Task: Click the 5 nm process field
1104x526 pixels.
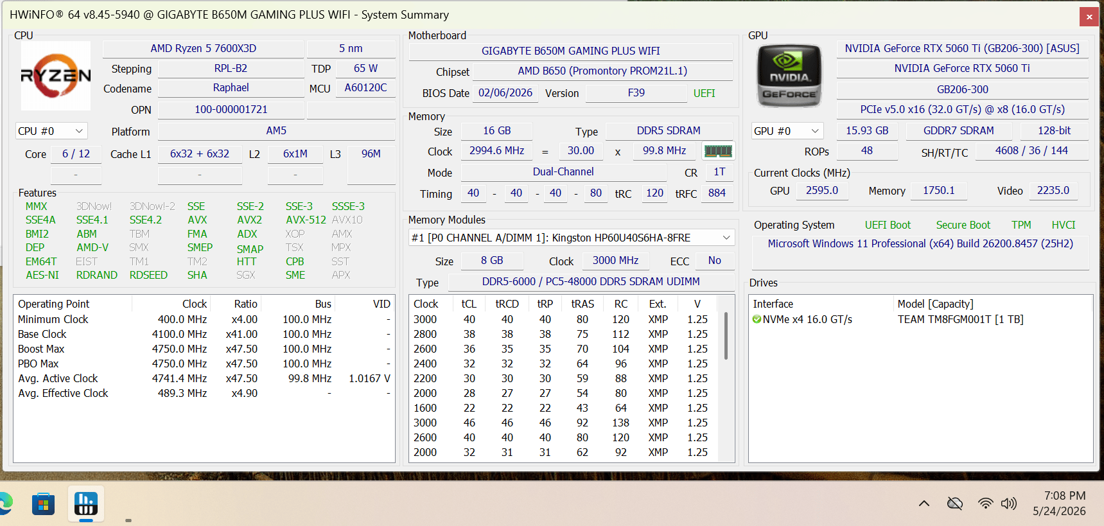Action: (x=351, y=49)
